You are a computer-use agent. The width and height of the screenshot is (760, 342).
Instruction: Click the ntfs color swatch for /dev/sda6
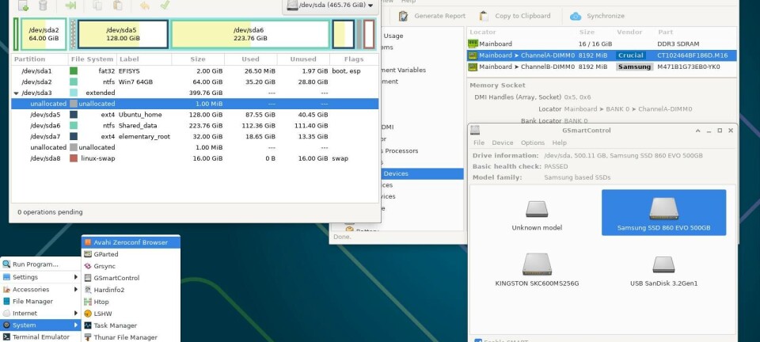point(74,125)
